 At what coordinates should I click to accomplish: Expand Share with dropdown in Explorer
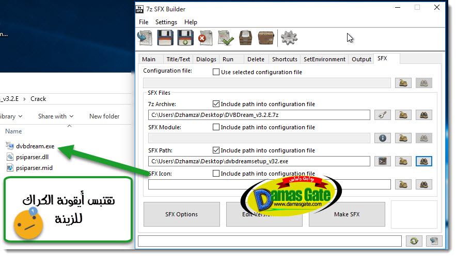[56, 116]
